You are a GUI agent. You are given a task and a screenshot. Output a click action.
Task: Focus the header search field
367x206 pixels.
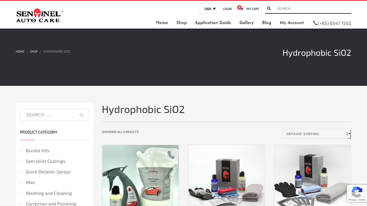313,9
